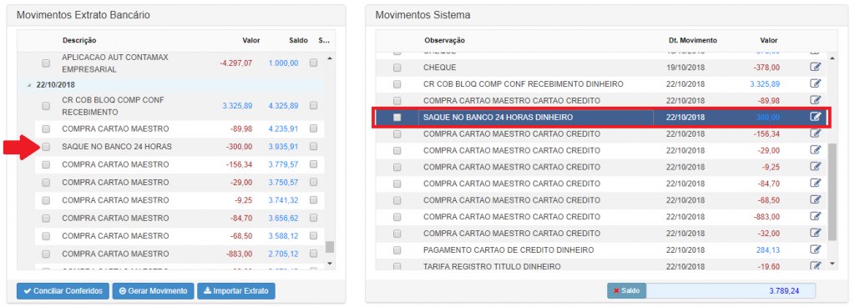Mark the right-side checkbox of APLICACAO AUT CONTAMAX
855x307 pixels.
(x=314, y=63)
